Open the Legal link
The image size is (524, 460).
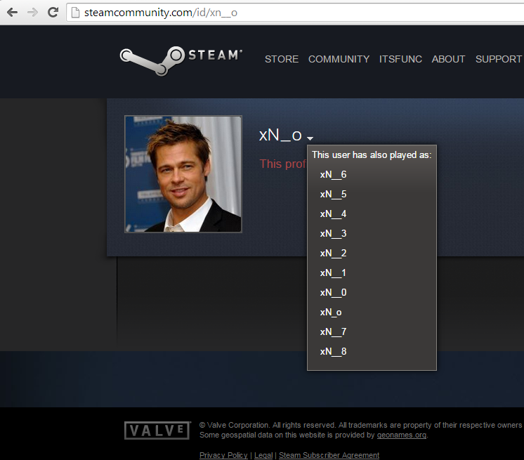pos(263,455)
